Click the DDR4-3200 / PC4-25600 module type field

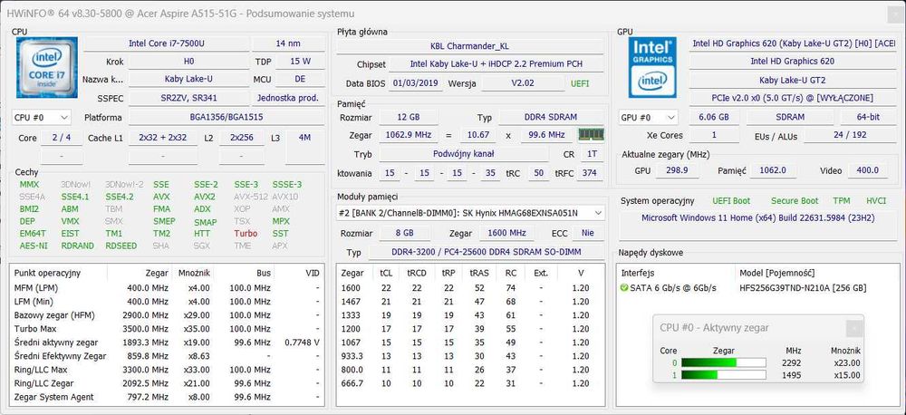click(x=486, y=252)
